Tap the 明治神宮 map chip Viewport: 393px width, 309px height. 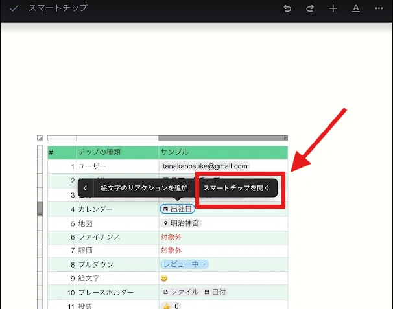181,223
